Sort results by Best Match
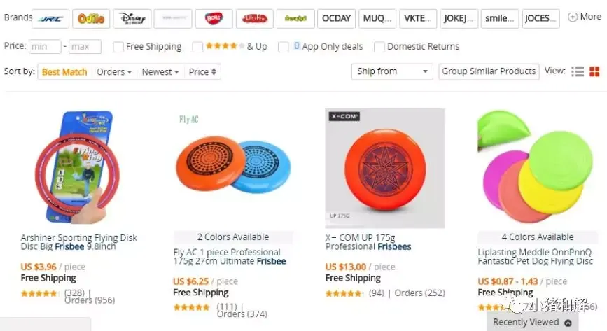 tap(64, 72)
